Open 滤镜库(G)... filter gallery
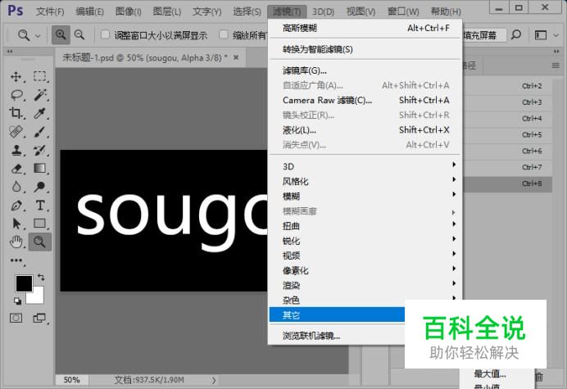This screenshot has width=567, height=389. tap(365, 70)
